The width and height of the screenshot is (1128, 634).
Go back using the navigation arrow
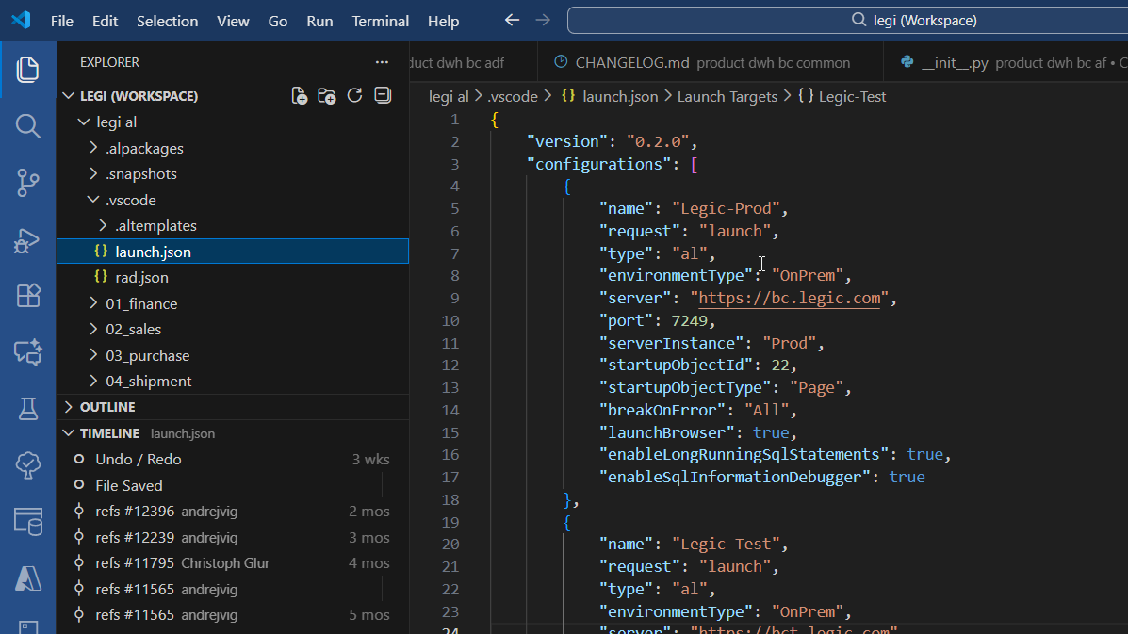512,20
